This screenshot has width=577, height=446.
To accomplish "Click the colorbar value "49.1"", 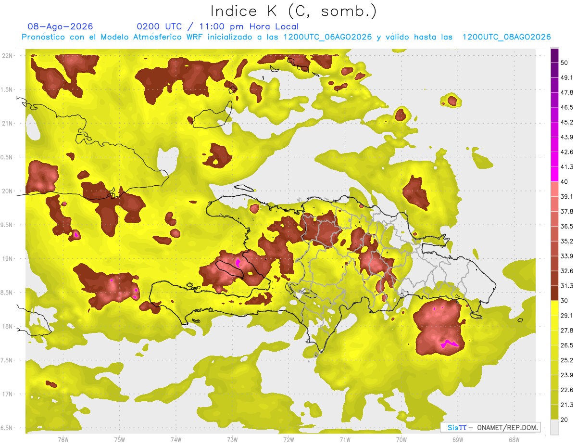I will coord(566,77).
